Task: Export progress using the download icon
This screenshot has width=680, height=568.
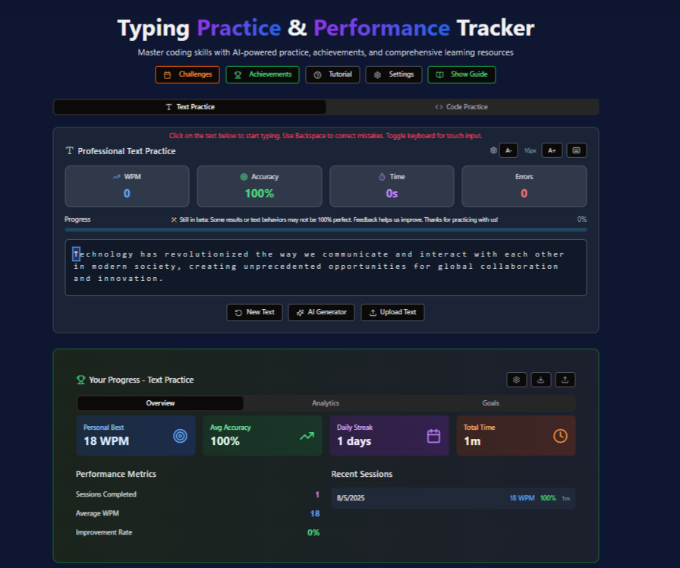Action: click(541, 380)
